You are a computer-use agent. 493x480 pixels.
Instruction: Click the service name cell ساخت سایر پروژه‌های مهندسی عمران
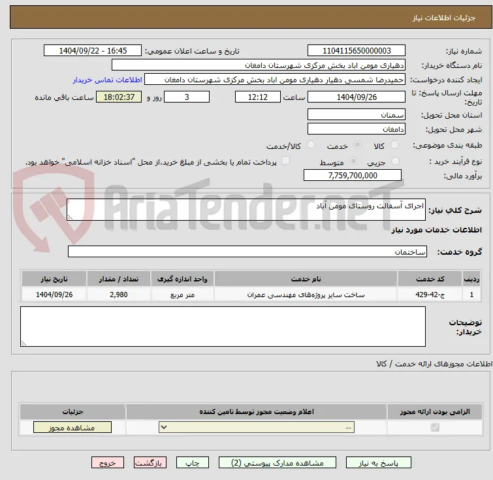[306, 295]
